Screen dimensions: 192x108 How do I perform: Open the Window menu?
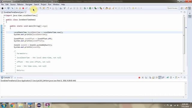pos(56,4)
